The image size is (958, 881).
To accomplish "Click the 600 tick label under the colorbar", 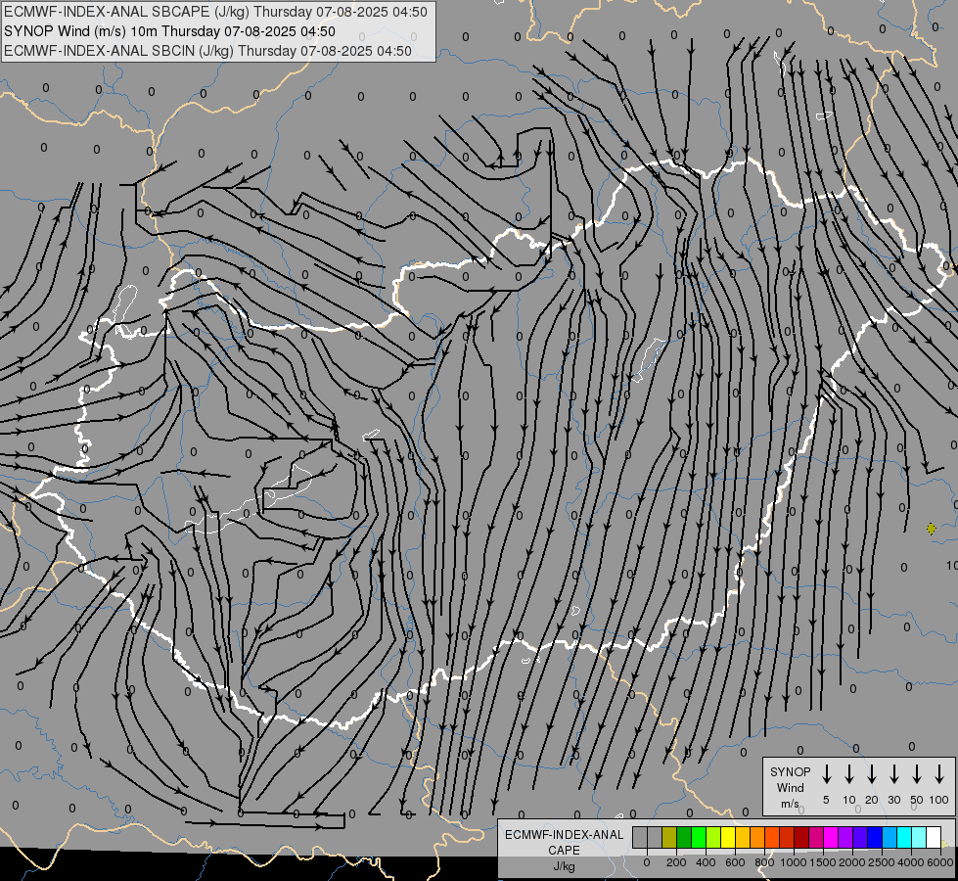I will tap(735, 862).
